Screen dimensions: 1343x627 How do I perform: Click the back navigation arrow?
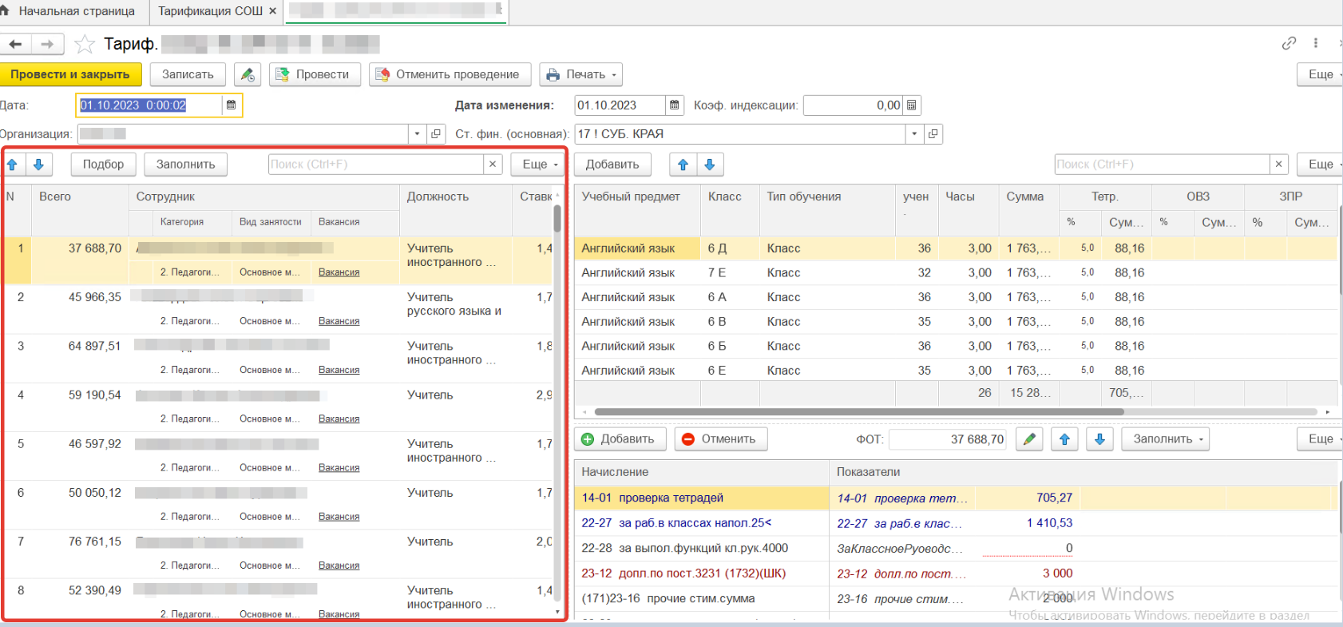coord(15,44)
